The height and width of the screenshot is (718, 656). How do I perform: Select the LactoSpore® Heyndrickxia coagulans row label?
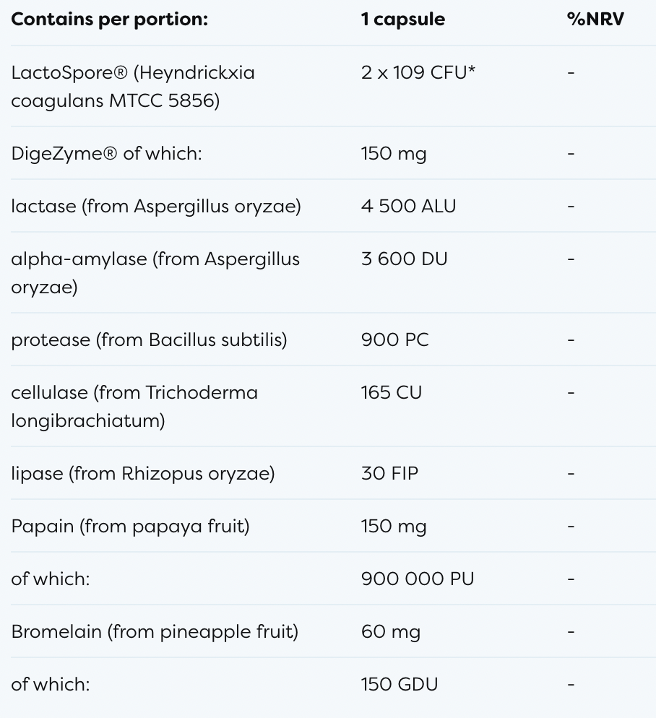coord(133,86)
